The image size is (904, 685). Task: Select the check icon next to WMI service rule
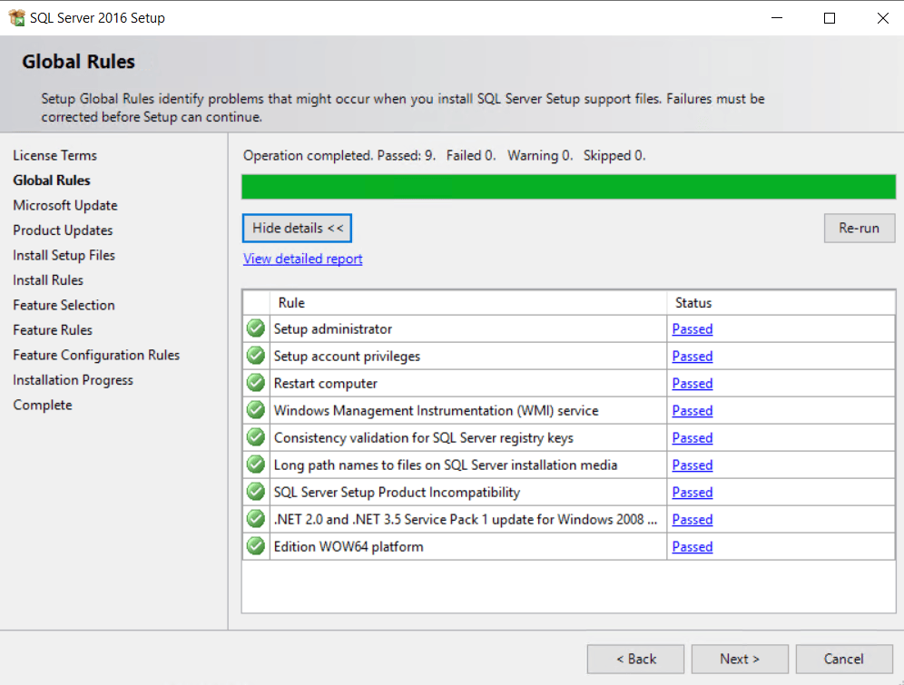[255, 410]
